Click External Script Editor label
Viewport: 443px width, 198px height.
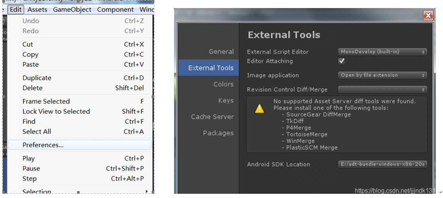coord(278,52)
